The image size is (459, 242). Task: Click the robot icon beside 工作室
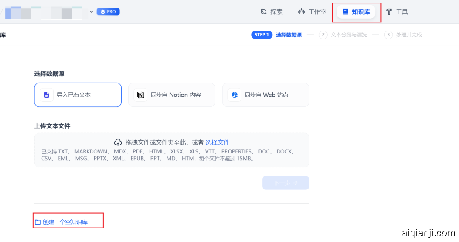pyautogui.click(x=301, y=12)
